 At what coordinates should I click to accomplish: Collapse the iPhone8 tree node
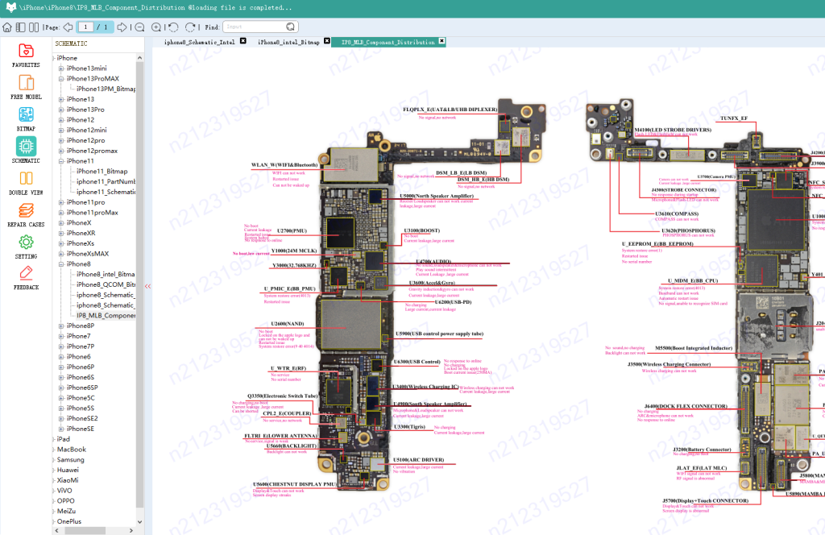click(61, 264)
